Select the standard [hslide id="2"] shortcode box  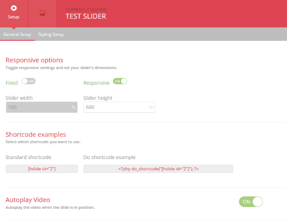(x=41, y=168)
